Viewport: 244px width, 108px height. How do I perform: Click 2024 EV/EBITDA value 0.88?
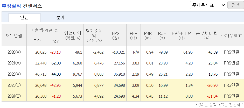click(189, 96)
